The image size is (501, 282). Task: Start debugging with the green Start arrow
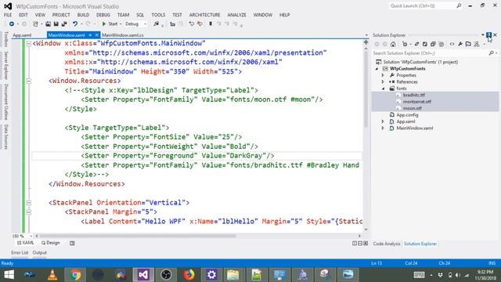[x=104, y=24]
